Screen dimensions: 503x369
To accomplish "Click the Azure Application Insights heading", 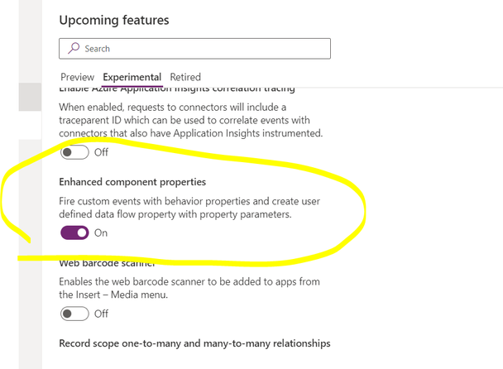I will pyautogui.click(x=177, y=89).
